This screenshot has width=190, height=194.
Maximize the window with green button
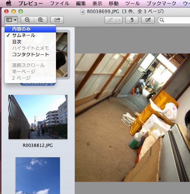pos(21,11)
